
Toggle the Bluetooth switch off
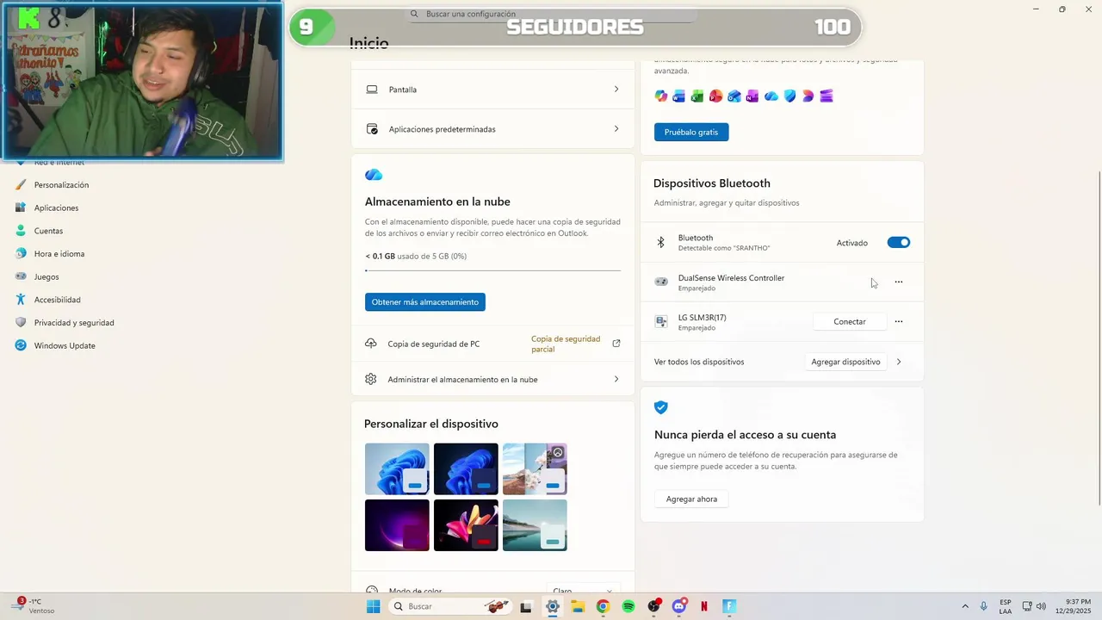coord(899,243)
